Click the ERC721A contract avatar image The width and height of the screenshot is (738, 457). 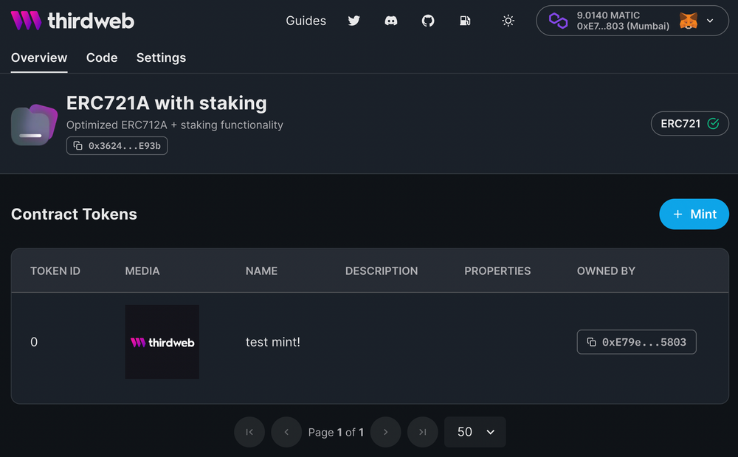point(33,124)
